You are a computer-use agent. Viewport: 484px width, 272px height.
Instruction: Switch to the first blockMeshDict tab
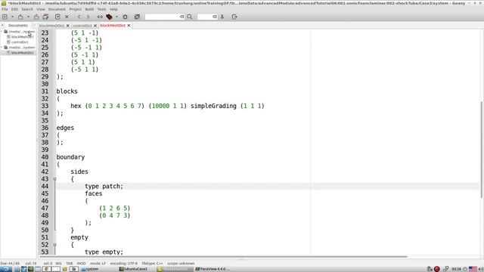[51, 26]
